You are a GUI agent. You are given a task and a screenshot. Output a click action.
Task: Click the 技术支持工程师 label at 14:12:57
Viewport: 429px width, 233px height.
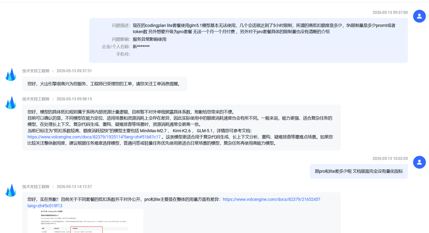36,186
